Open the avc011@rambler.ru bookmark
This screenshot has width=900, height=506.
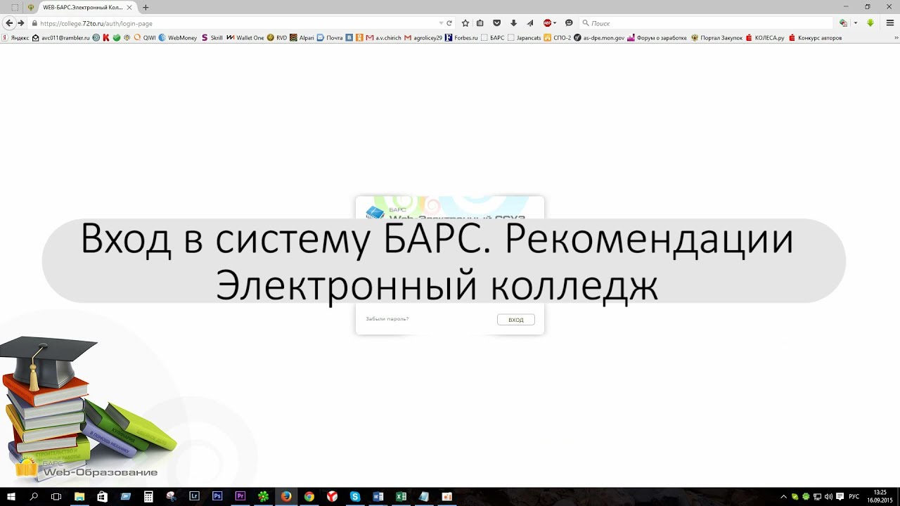(x=61, y=38)
